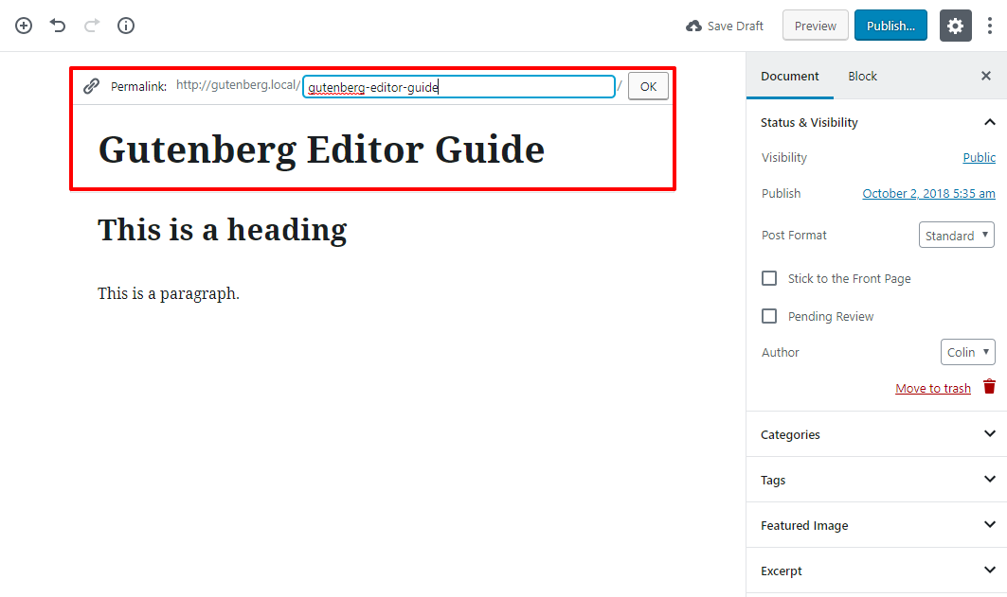The width and height of the screenshot is (1007, 597).
Task: Select the 'This is a paragraph.' block
Action: [x=169, y=293]
